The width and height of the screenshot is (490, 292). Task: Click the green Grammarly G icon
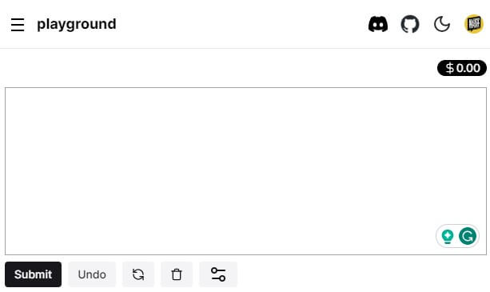pyautogui.click(x=468, y=236)
